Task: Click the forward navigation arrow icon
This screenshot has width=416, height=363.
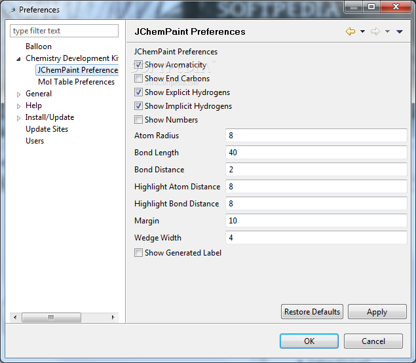Action: coord(375,31)
